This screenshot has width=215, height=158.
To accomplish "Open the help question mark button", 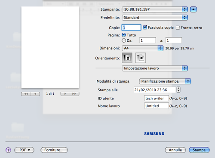I will (8, 150).
